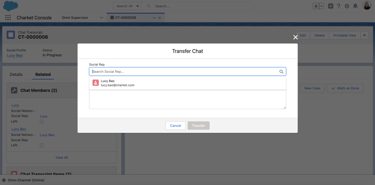
Task: Click View All in Chat Members
Action: coord(62,158)
